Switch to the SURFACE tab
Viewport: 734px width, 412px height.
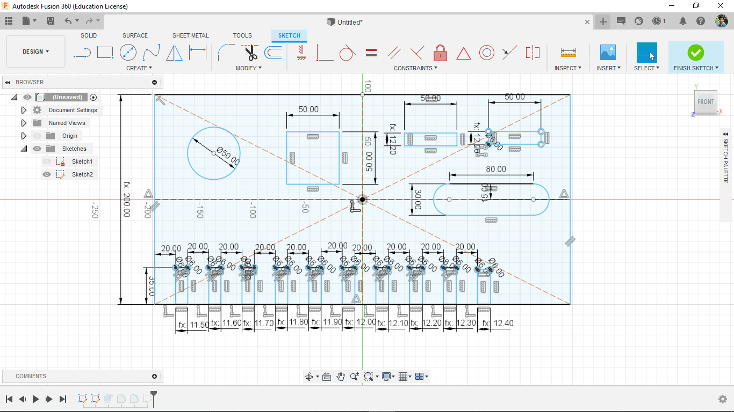point(135,35)
